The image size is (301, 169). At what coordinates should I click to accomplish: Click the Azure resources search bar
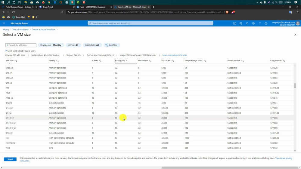pos(150,23)
